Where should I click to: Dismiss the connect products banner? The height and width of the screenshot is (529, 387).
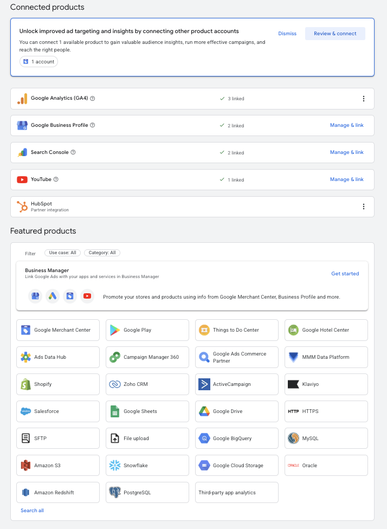pos(287,34)
